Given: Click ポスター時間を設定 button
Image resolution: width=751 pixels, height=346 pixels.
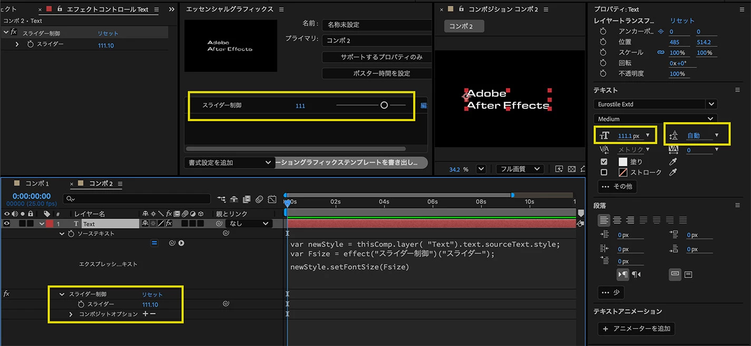Looking at the screenshot, I should (x=377, y=73).
